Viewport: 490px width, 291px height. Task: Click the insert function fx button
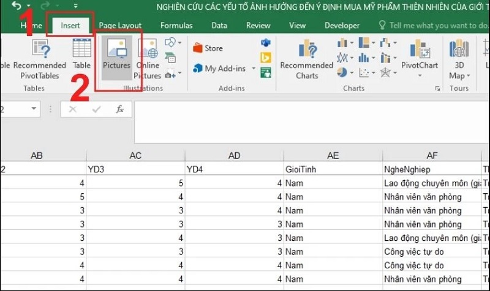[x=120, y=109]
